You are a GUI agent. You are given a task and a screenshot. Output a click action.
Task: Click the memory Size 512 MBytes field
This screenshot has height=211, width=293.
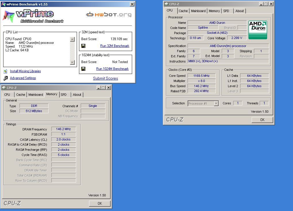pyautogui.click(x=34, y=111)
